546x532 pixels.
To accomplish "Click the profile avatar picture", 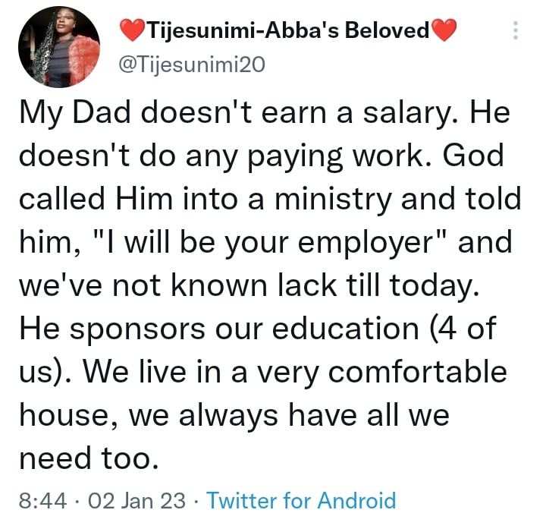I will (59, 46).
